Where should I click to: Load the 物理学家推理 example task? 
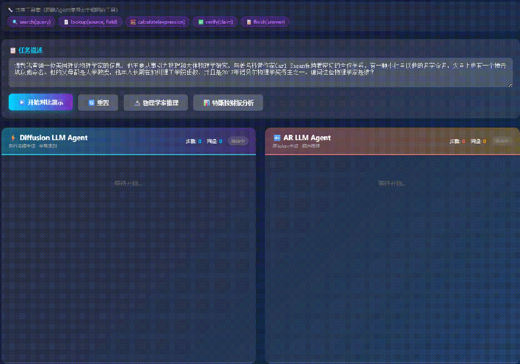point(156,103)
